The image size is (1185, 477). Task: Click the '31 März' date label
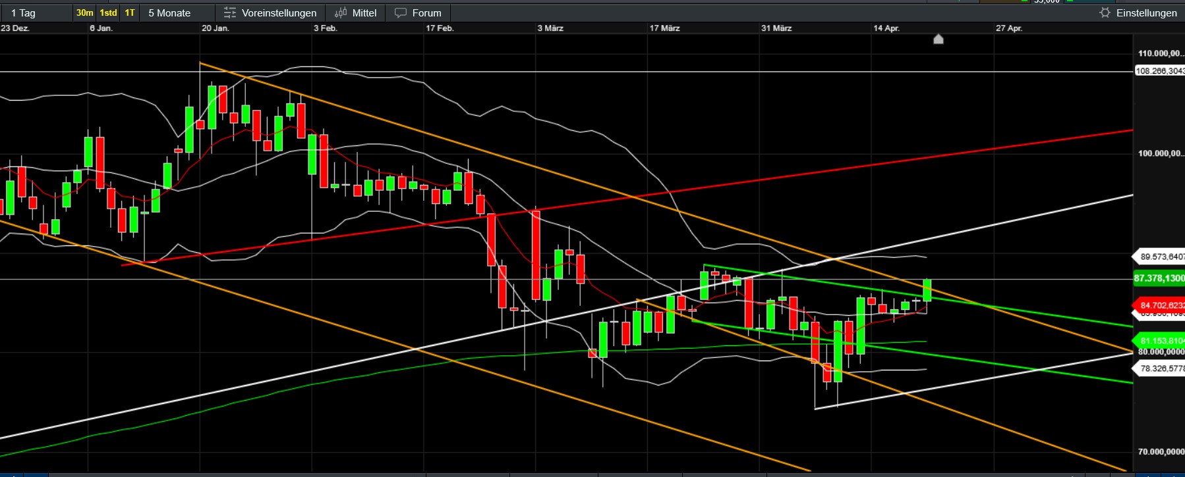[x=776, y=28]
